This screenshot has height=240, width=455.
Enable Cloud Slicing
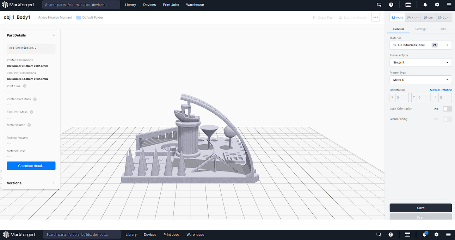click(447, 119)
